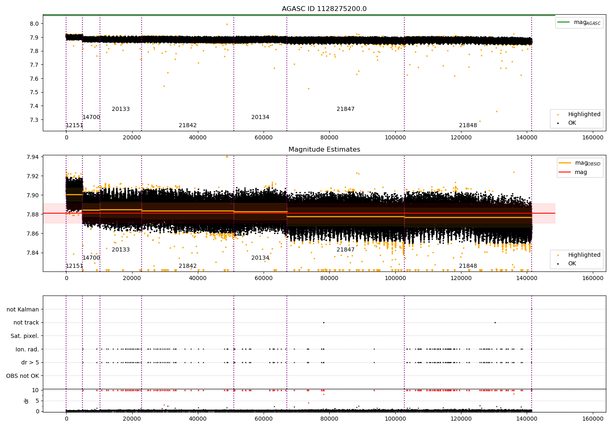612x428 pixels.
Task: Click obsid '14700' in the Magnitude Estimates plot
Action: [x=91, y=258]
